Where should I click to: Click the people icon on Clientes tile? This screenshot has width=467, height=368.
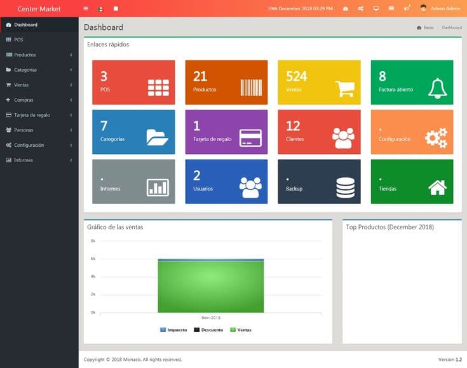343,138
